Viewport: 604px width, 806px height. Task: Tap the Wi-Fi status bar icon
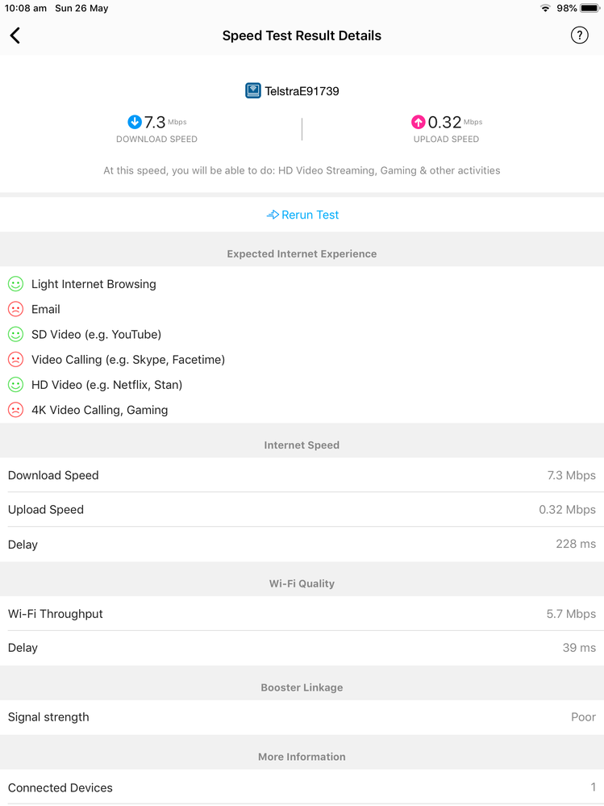coord(545,8)
